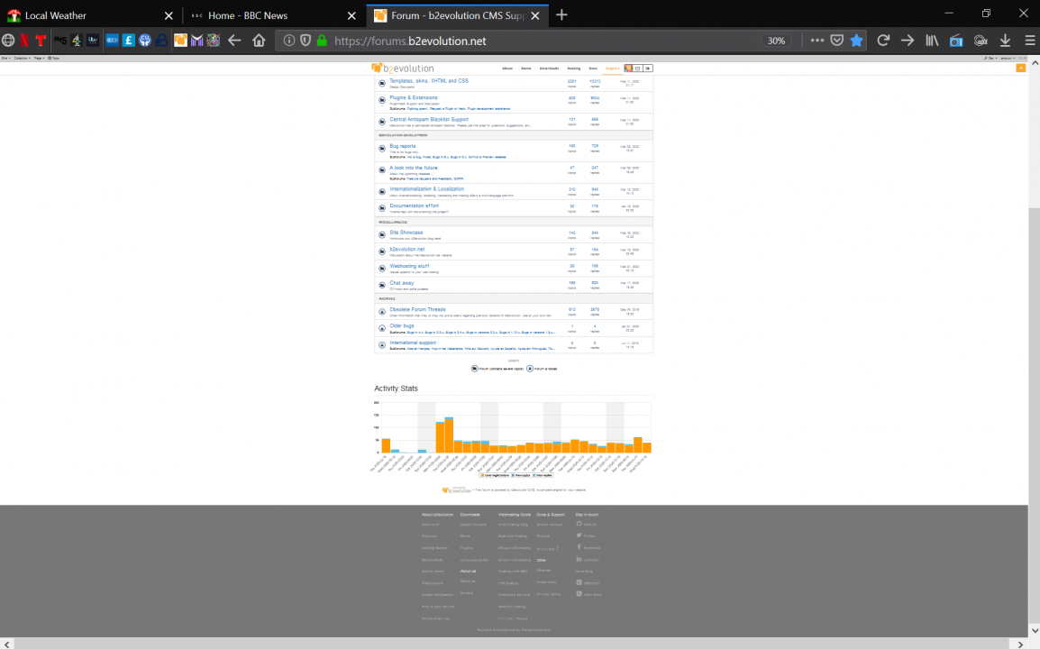
Task: Toggle the blue bookmark star
Action: point(856,41)
